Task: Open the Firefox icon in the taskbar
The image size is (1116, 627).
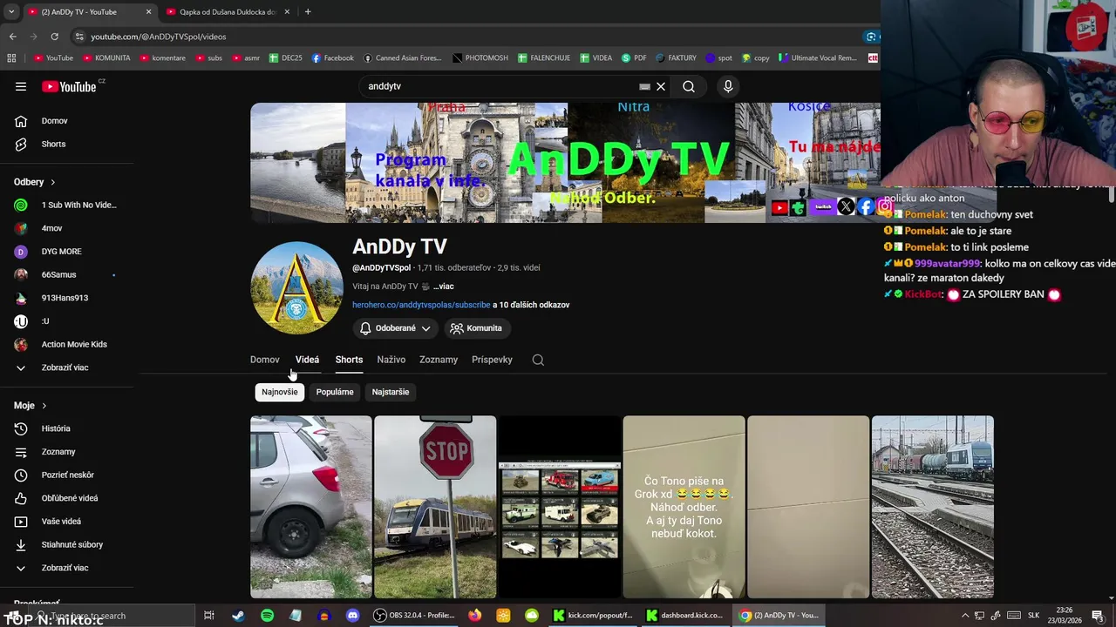Action: [474, 616]
